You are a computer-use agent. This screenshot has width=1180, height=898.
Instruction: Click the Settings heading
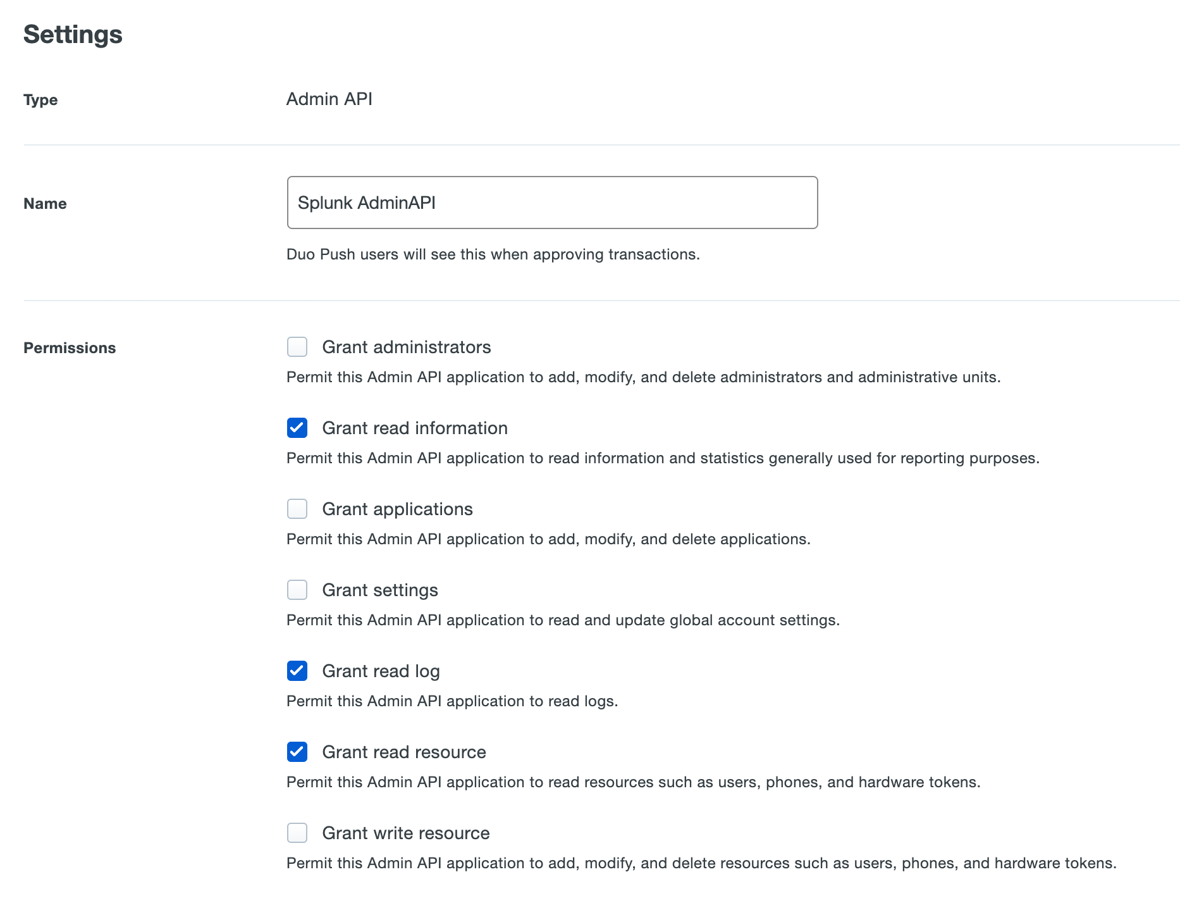tap(73, 34)
